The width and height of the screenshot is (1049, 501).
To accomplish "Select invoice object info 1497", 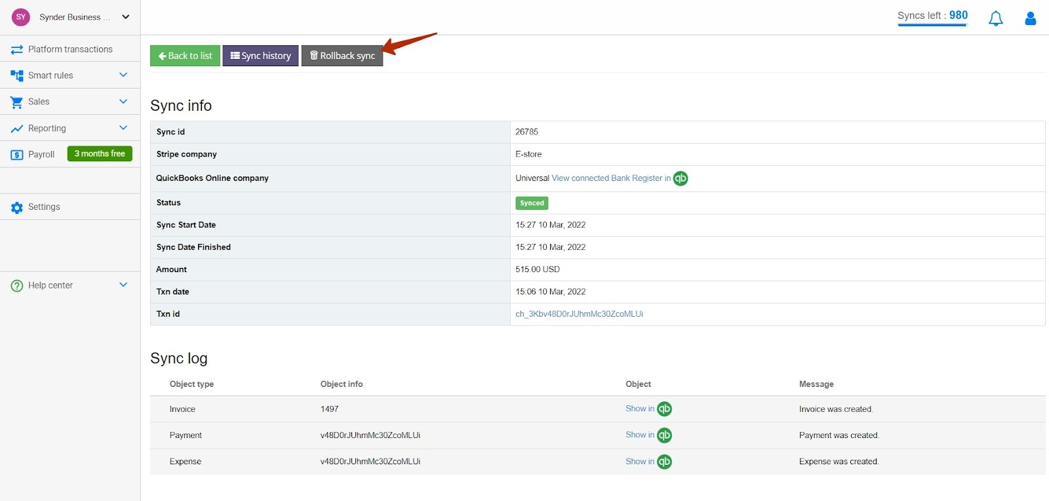I will 330,409.
